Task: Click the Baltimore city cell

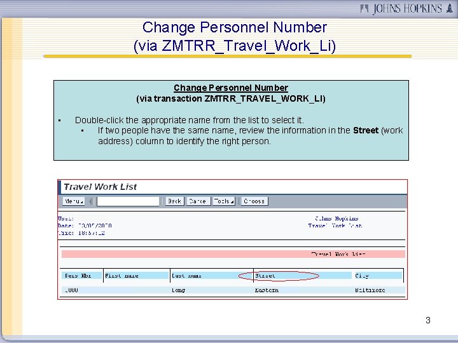Action: coord(370,290)
